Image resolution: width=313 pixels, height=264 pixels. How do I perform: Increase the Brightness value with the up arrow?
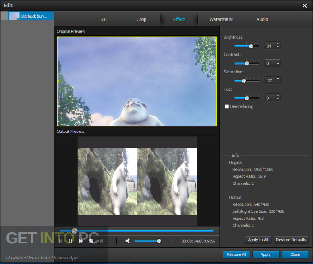[278, 44]
